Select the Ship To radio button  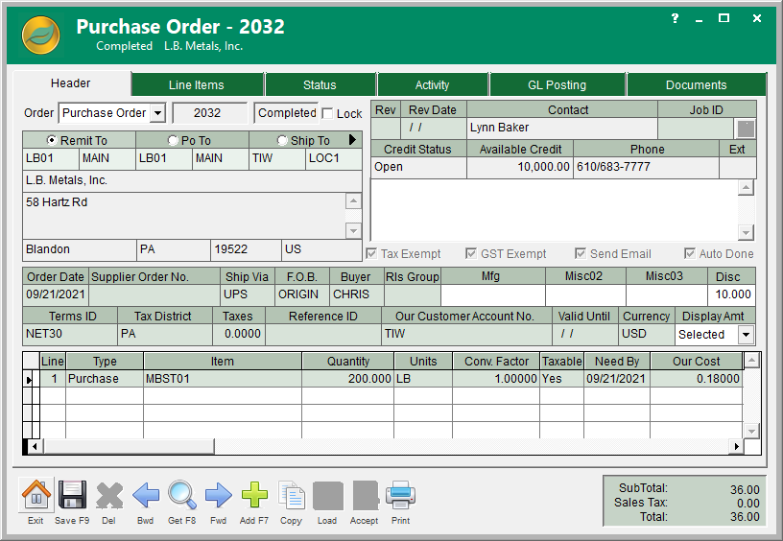(x=282, y=141)
